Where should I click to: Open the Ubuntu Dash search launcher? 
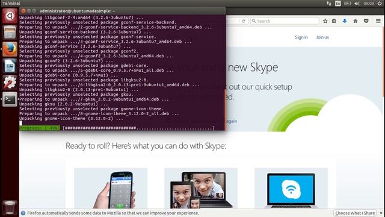pyautogui.click(x=10, y=16)
